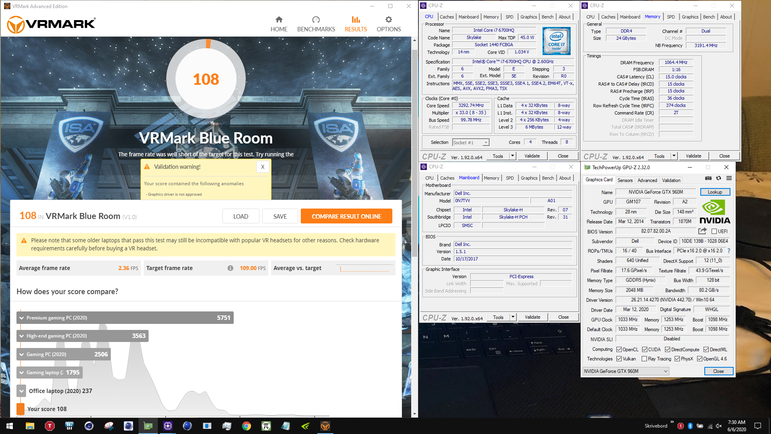Screen dimensions: 771x434
Task: Open Caches tab in CPU-Z CPU window
Action: pos(447,17)
